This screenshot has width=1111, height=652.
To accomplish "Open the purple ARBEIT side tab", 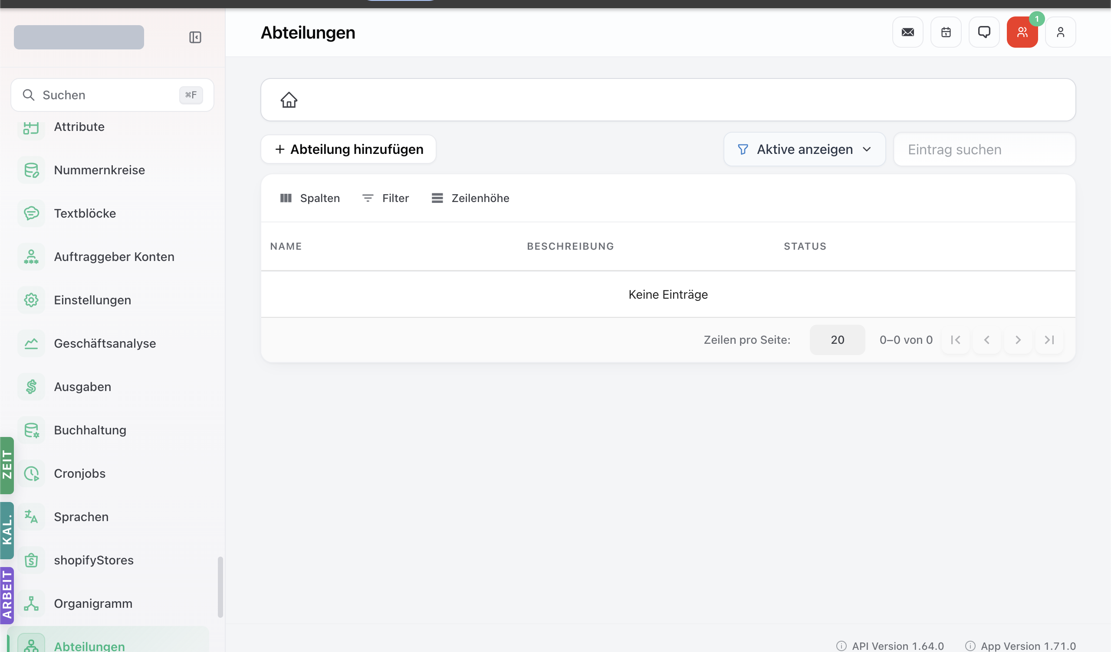I will tap(7, 596).
